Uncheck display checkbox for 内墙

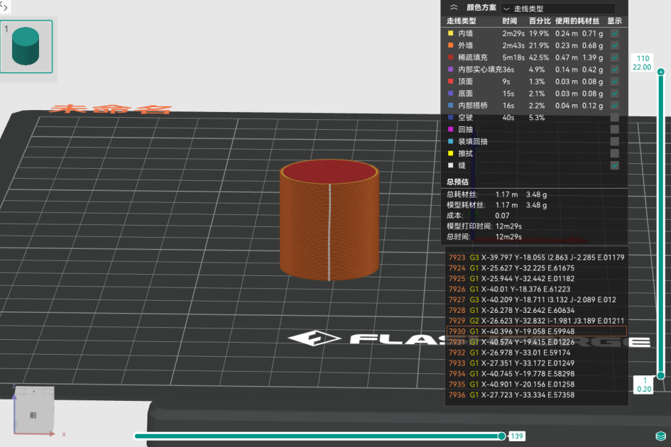click(x=614, y=33)
